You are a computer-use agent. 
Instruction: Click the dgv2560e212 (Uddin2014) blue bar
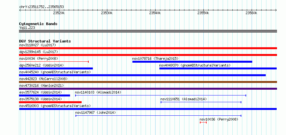coord(56,68)
